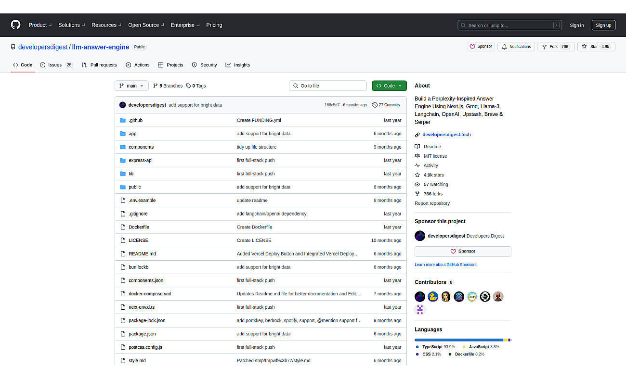The height and width of the screenshot is (379, 626).
Task: Open the express-api folder icon
Action: point(123,160)
